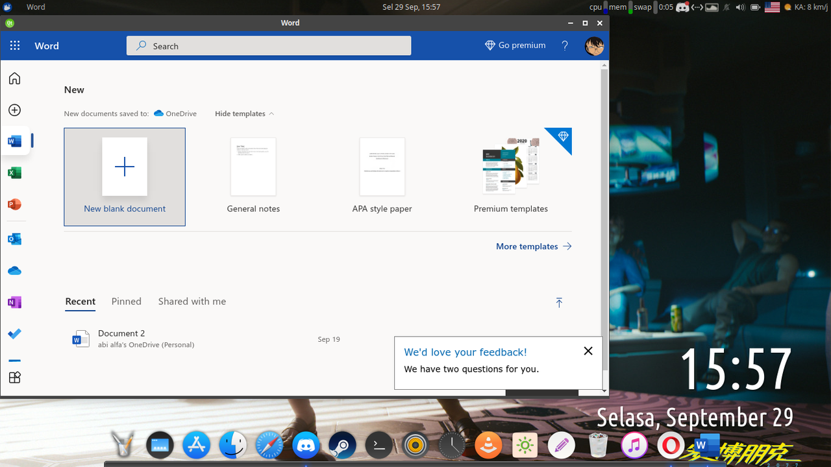Go to the Home icon in sidebar

click(x=14, y=78)
